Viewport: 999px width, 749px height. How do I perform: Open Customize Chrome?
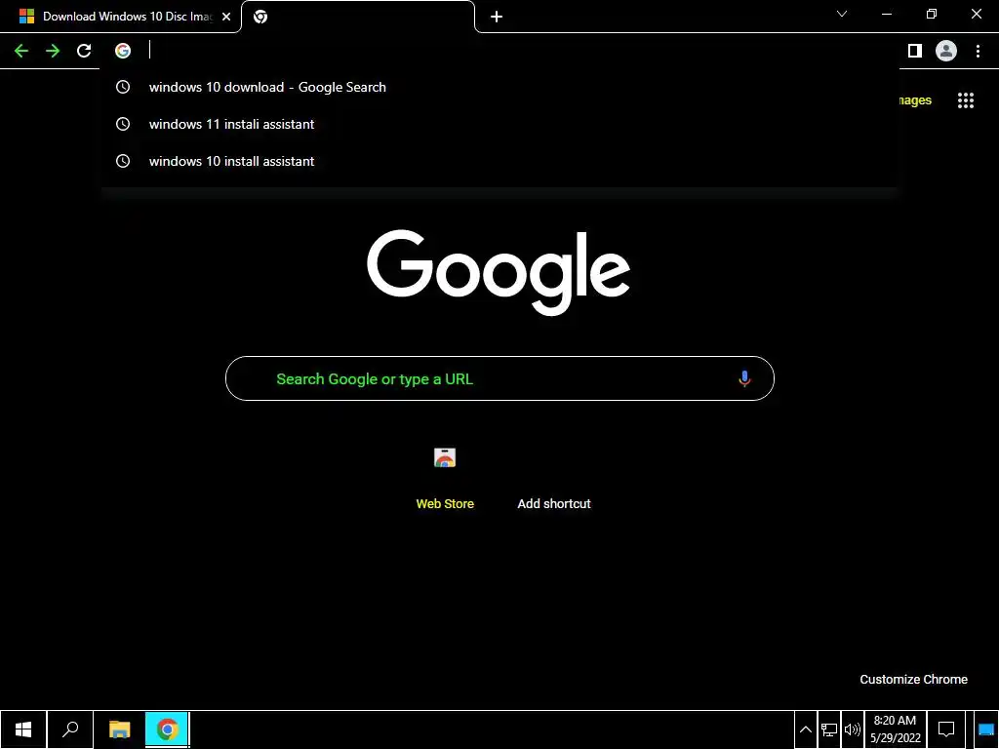pyautogui.click(x=913, y=680)
